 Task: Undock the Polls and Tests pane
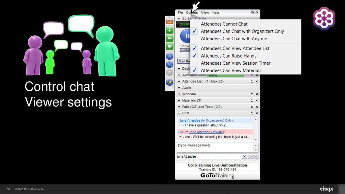point(252,107)
